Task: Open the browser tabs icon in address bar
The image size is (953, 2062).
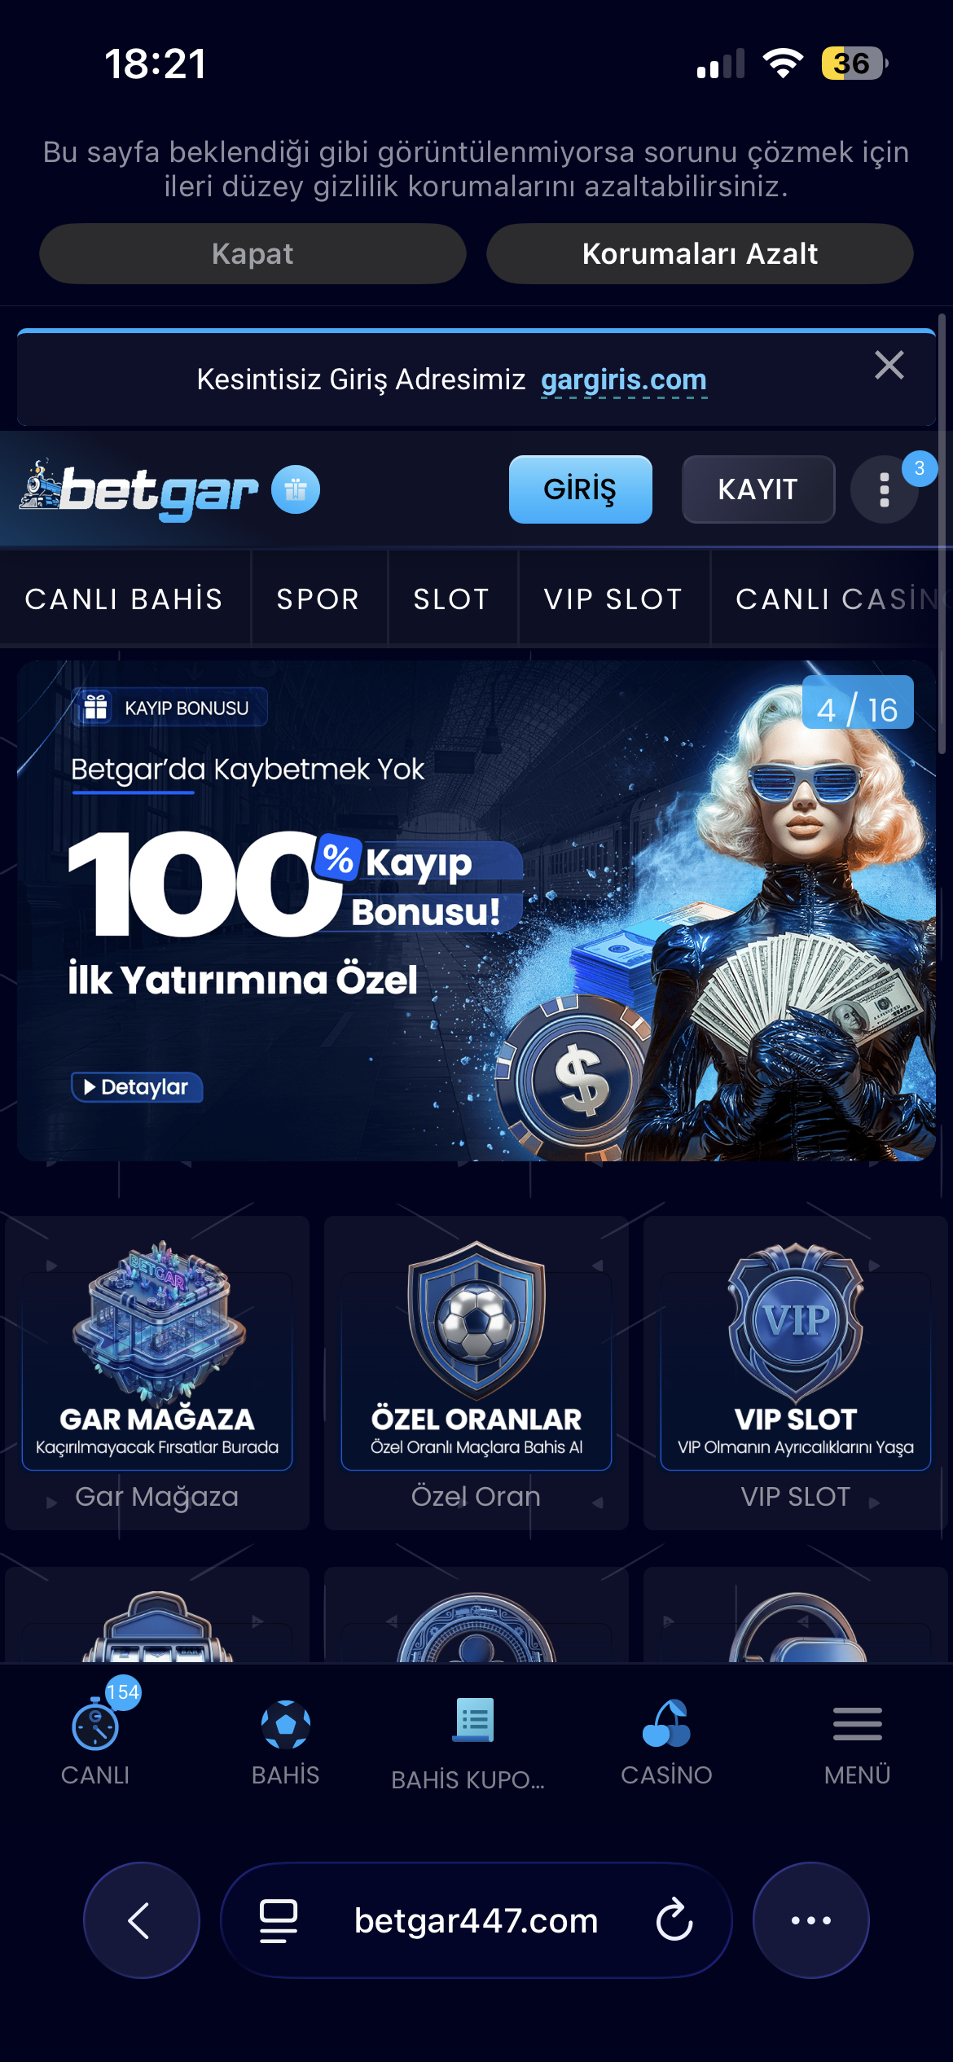Action: [x=278, y=1920]
